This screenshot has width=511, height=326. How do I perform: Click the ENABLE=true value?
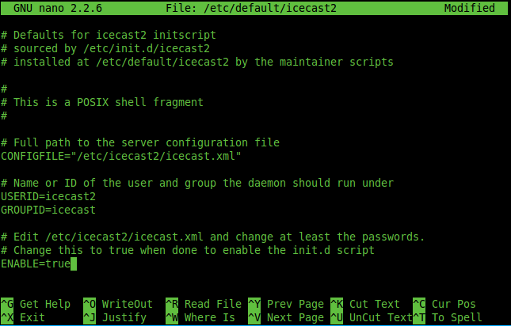coord(57,263)
